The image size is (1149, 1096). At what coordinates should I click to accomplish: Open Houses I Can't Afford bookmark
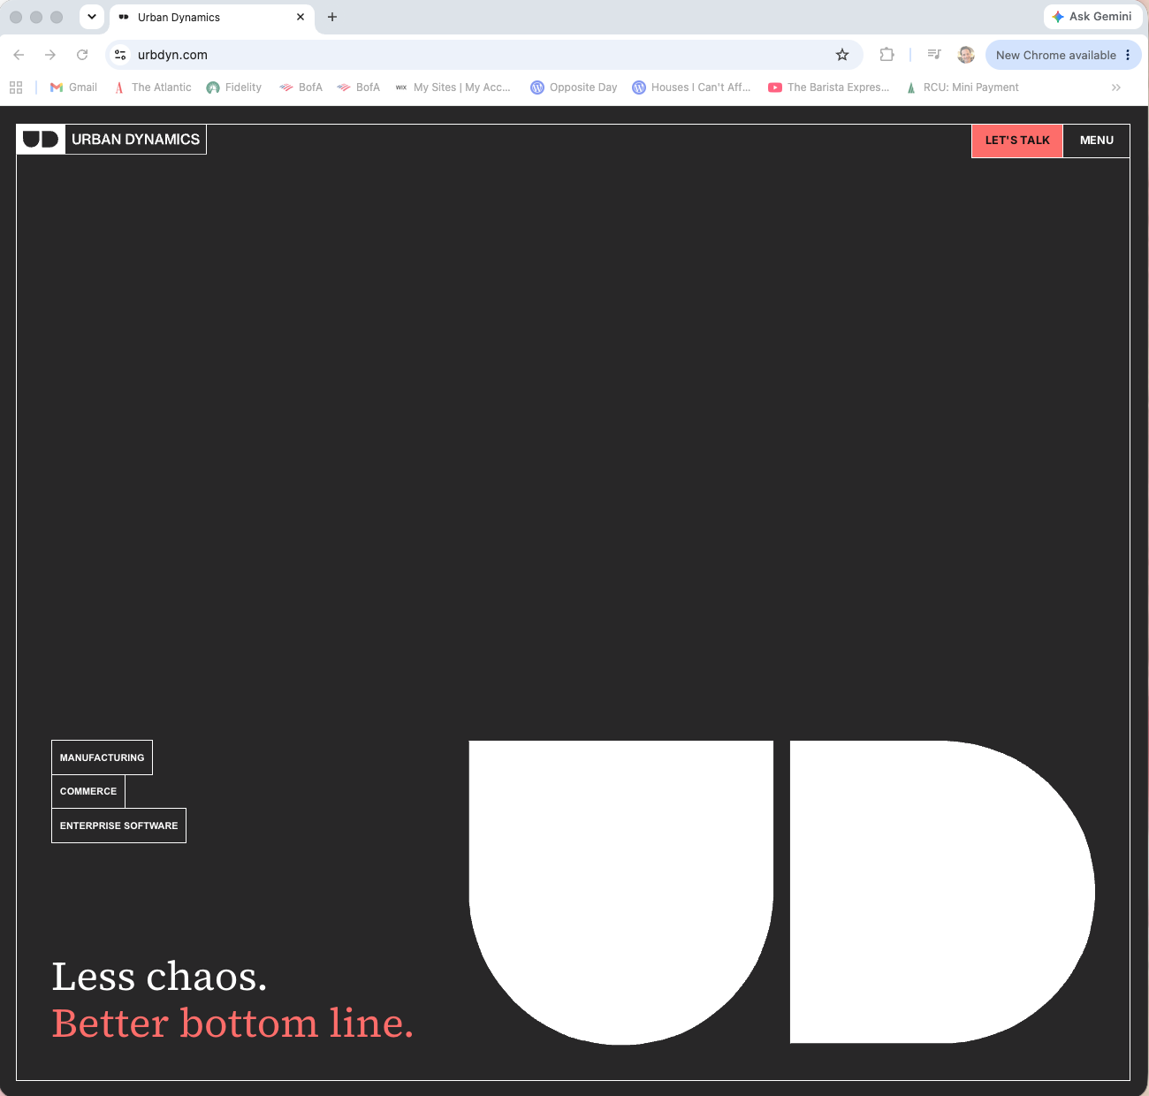click(x=691, y=88)
